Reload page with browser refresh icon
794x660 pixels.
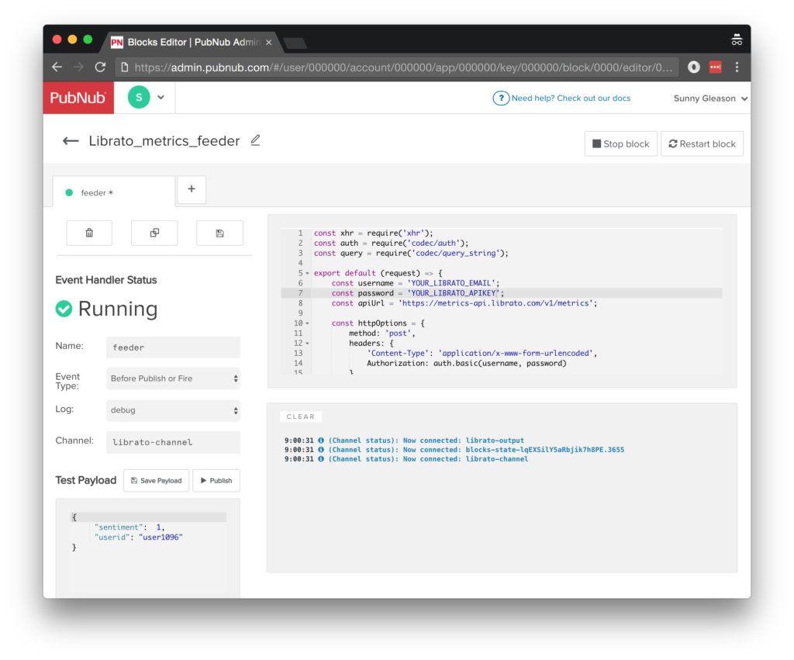[x=100, y=67]
